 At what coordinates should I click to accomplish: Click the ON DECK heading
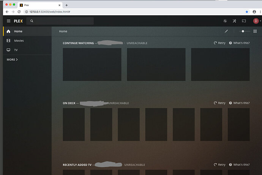(69, 103)
